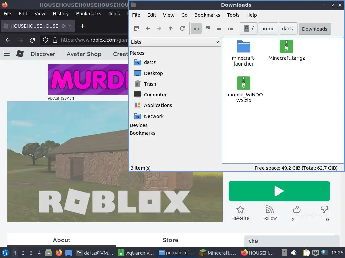The image size is (345, 258).
Task: Click the root path button
Action: pos(248,29)
